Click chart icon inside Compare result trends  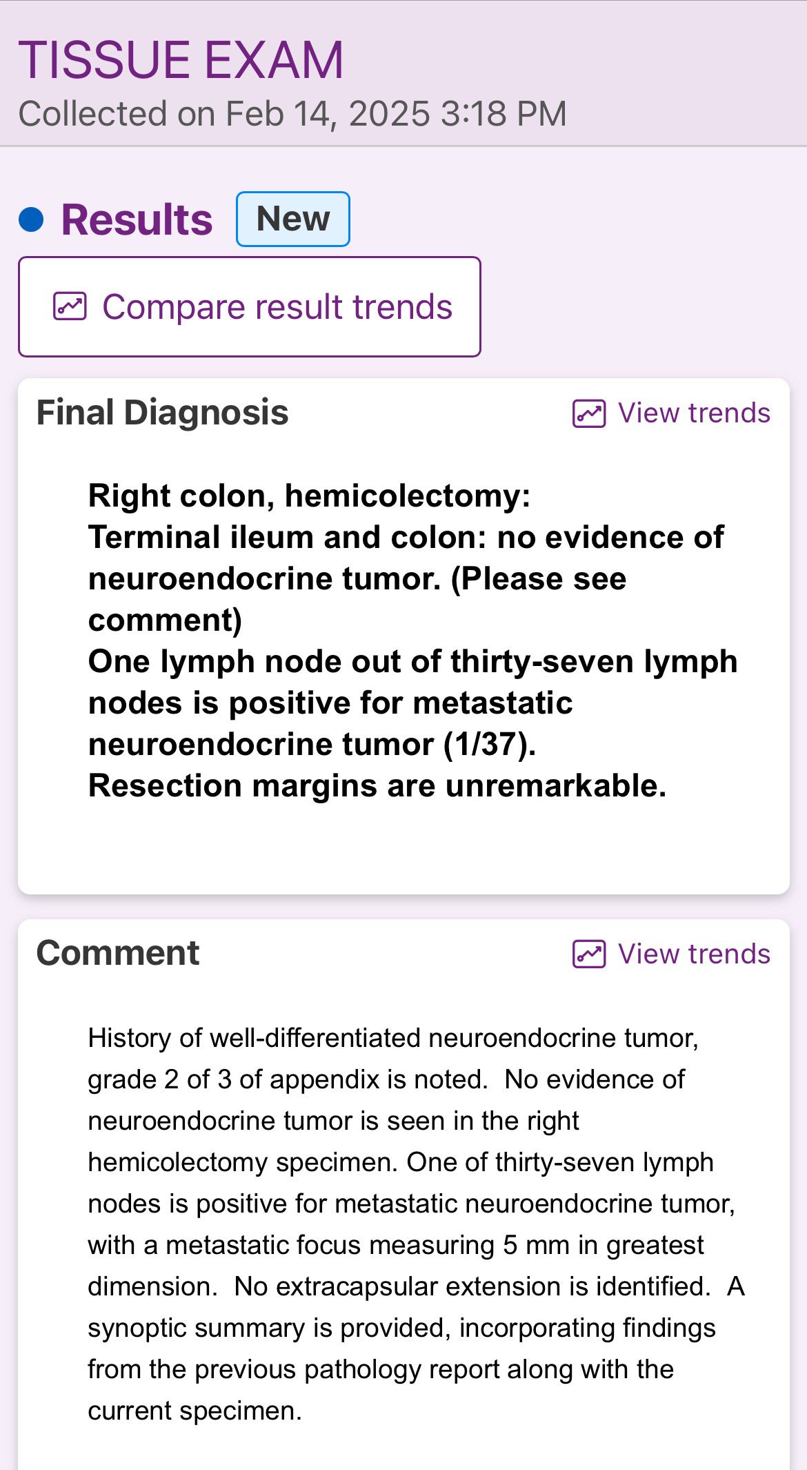coord(70,306)
